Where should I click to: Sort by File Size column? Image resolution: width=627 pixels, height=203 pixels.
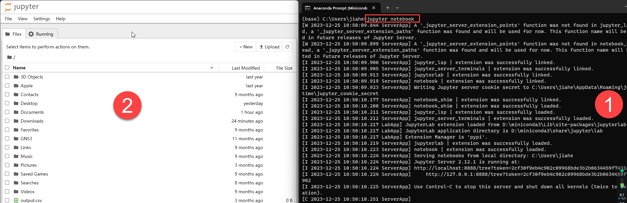click(284, 68)
